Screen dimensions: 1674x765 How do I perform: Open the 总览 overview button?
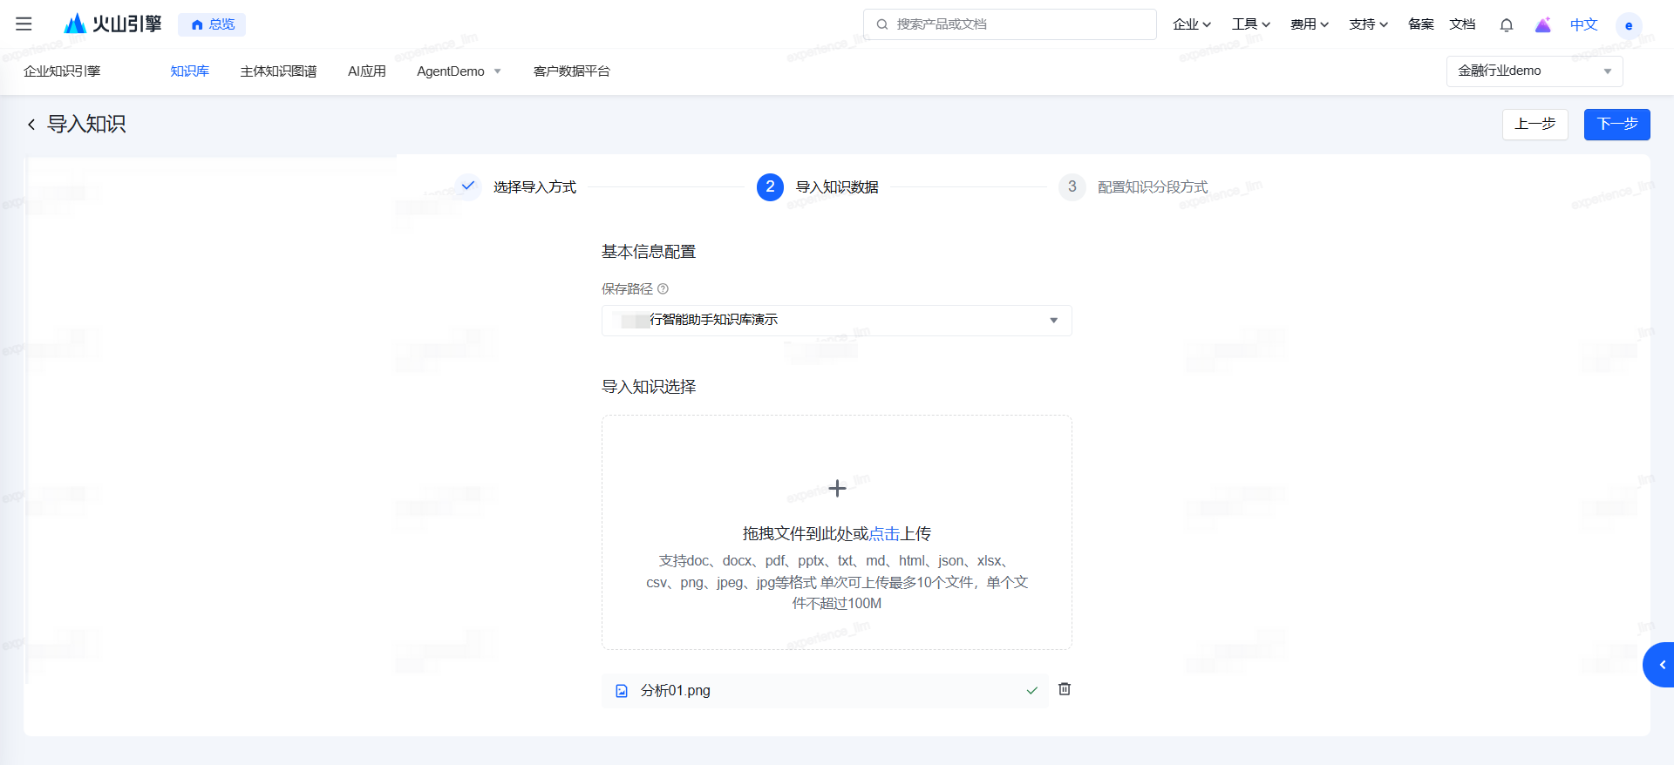(x=212, y=24)
